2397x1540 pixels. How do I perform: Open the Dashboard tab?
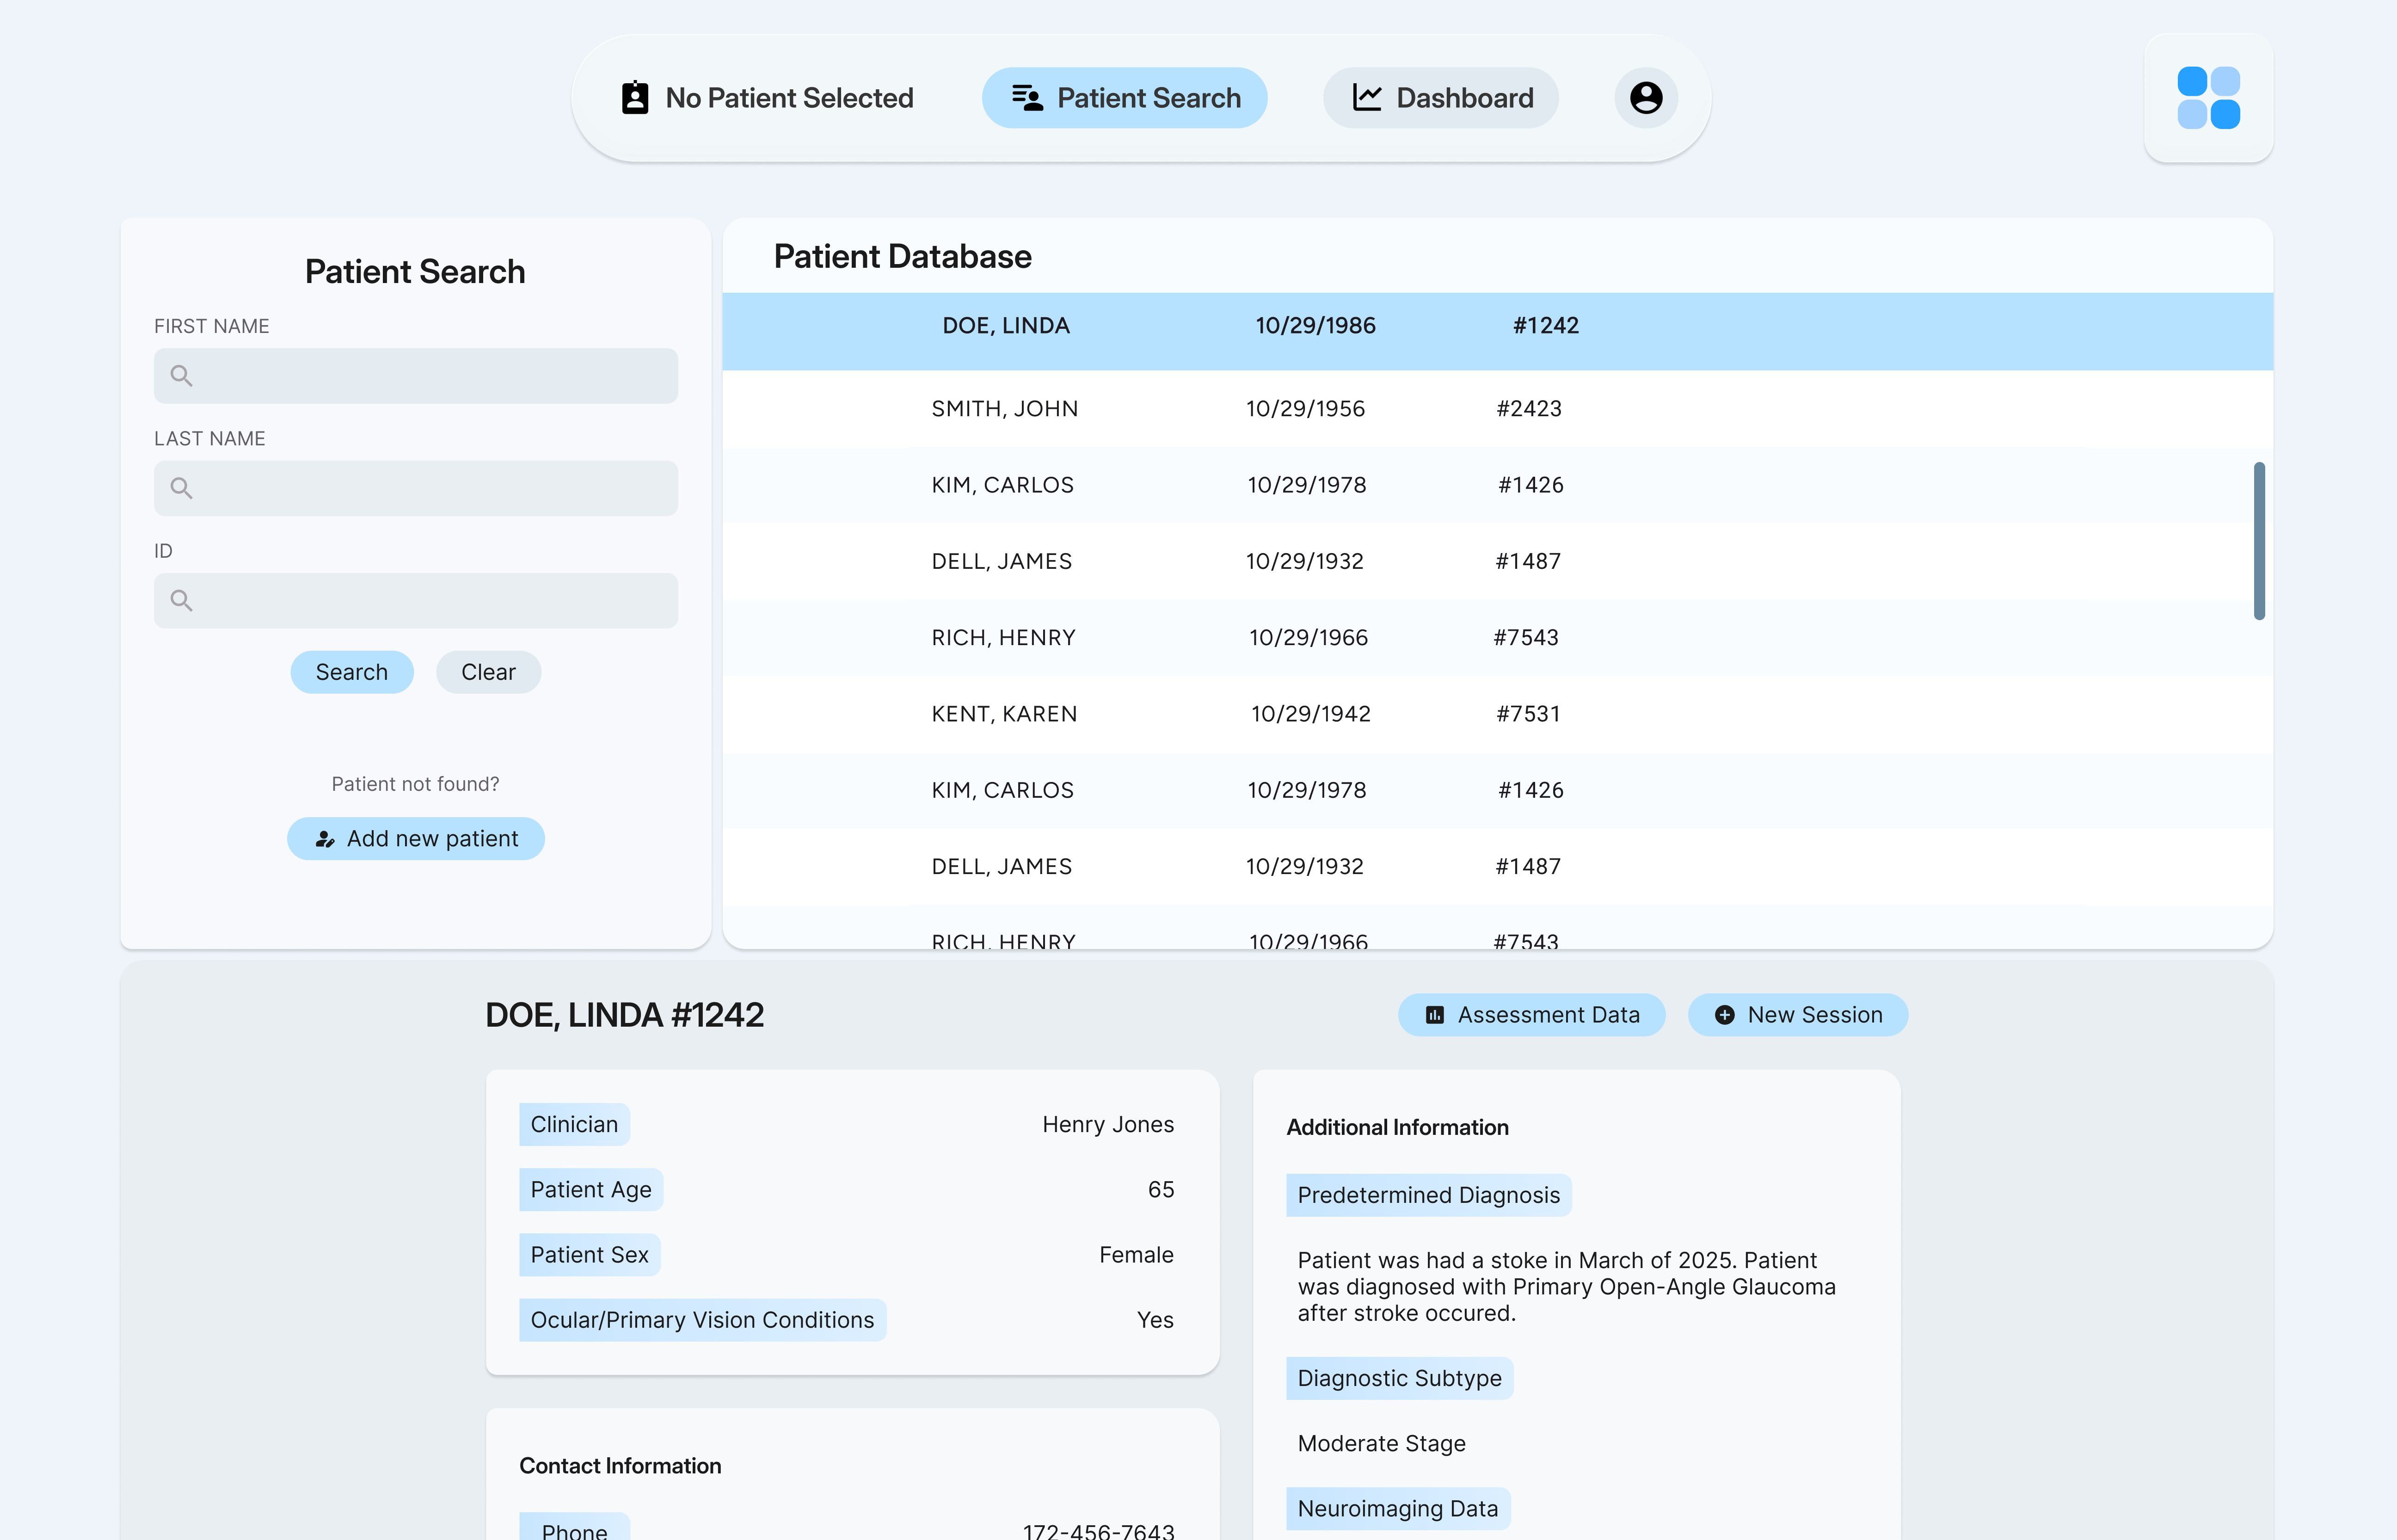coord(1440,98)
